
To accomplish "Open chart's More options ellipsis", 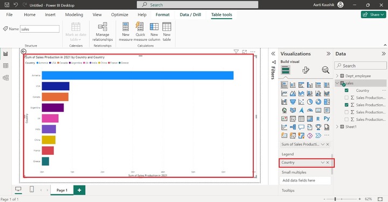I will click(253, 52).
